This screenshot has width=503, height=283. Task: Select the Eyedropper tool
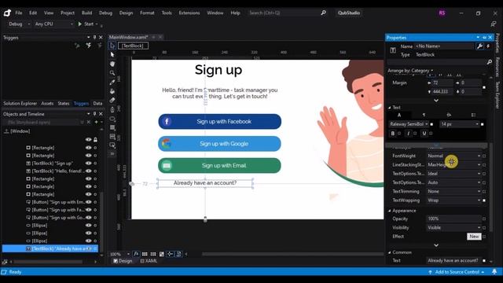click(112, 82)
